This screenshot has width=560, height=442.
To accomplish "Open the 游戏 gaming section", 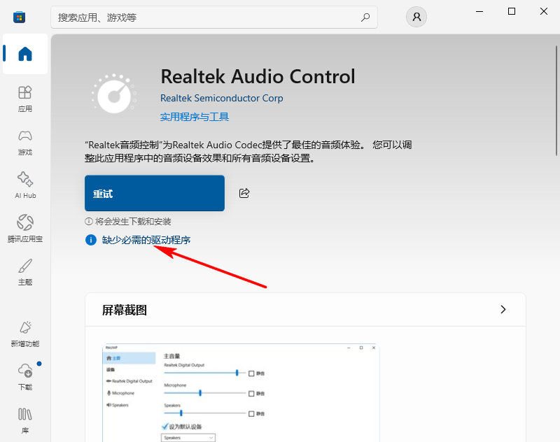I will [x=25, y=143].
